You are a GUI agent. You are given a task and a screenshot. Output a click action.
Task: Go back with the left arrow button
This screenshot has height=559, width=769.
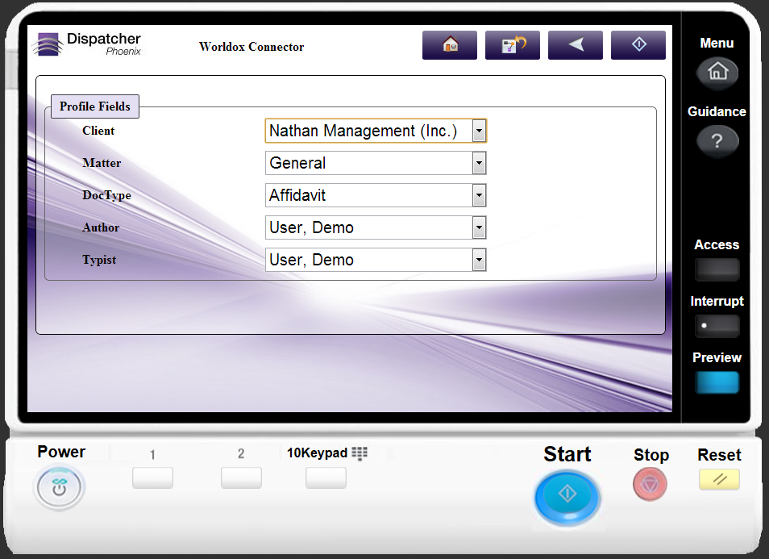[575, 45]
